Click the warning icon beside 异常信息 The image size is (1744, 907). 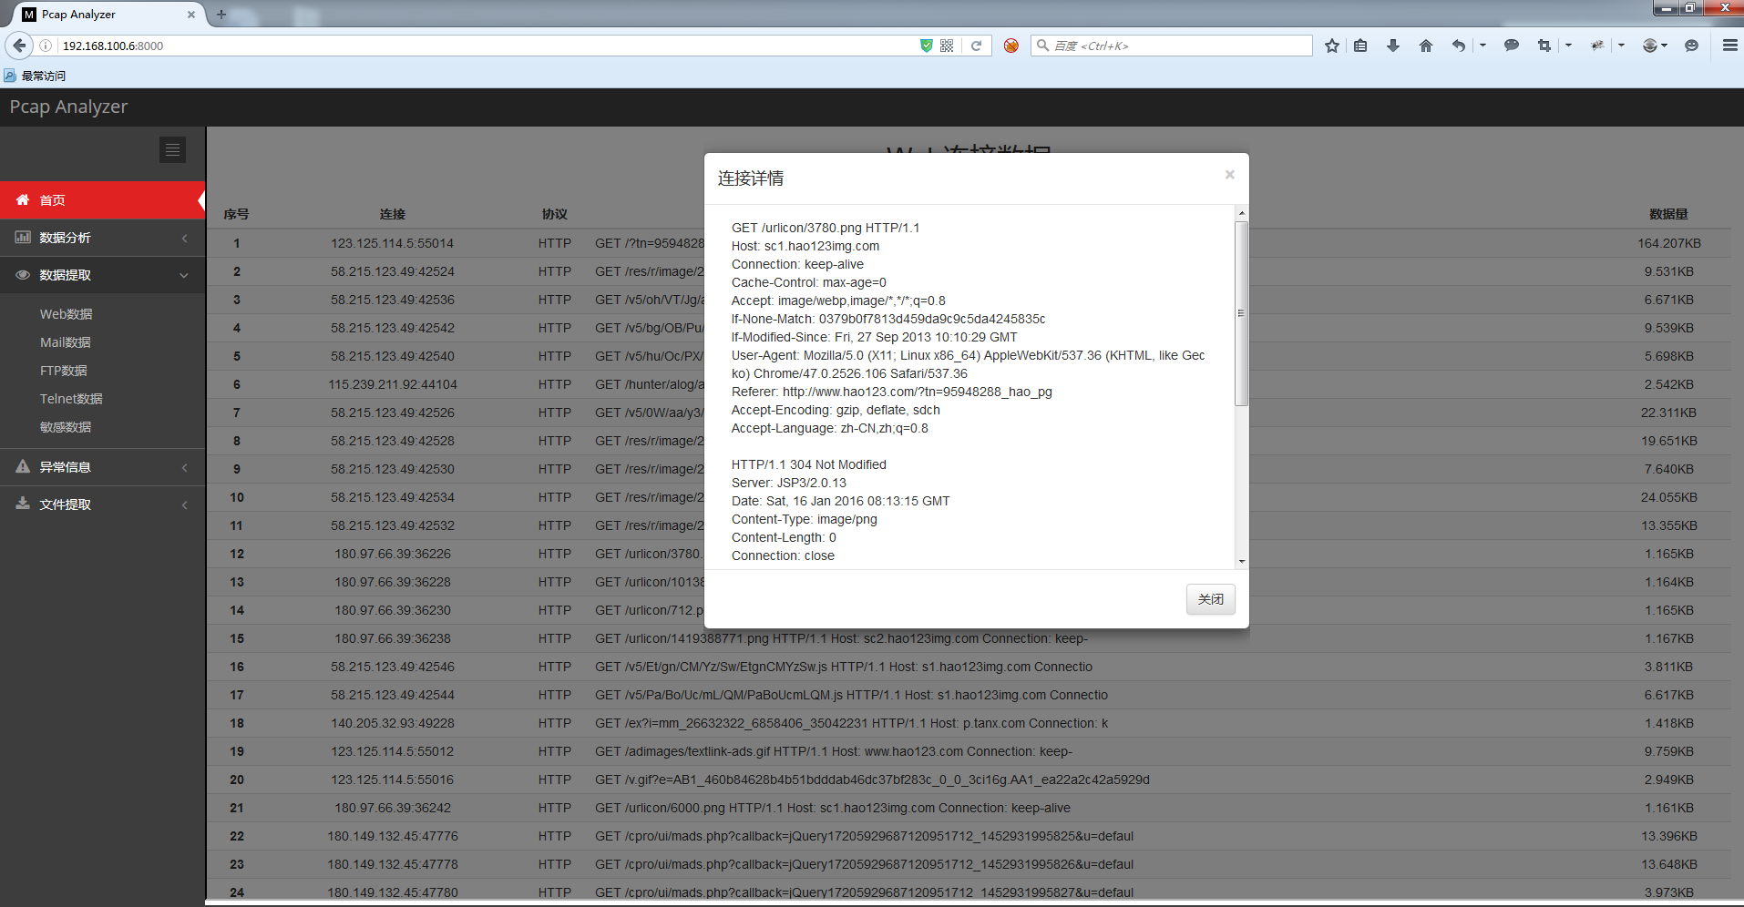(23, 466)
